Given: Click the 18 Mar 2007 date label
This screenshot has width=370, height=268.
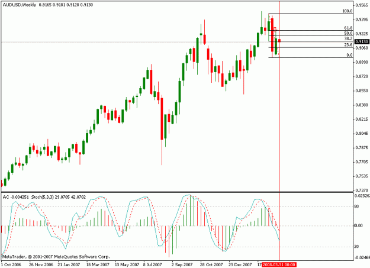Looking at the screenshot, I should 98,264.
